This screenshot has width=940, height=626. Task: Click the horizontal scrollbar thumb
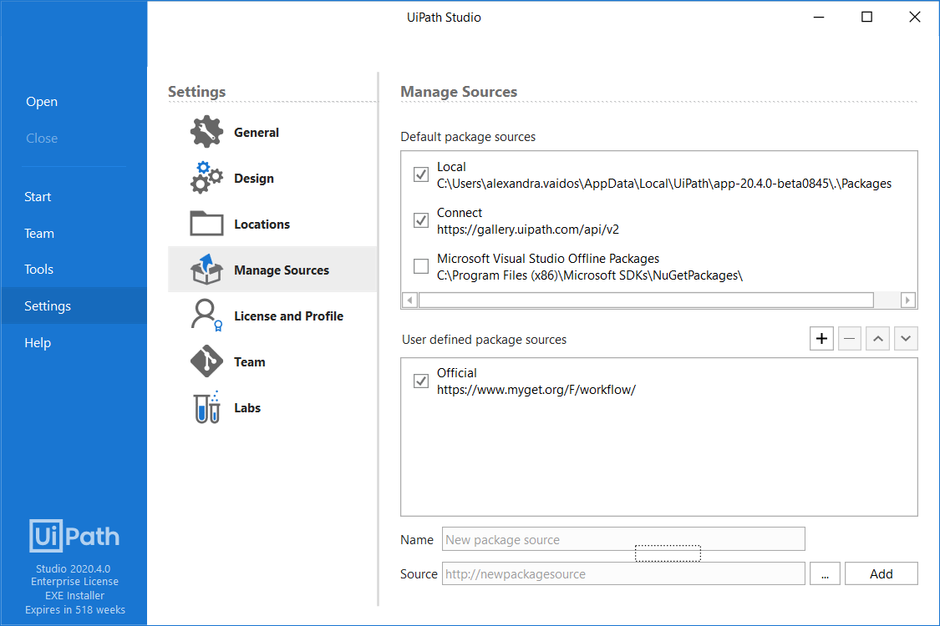pos(646,300)
